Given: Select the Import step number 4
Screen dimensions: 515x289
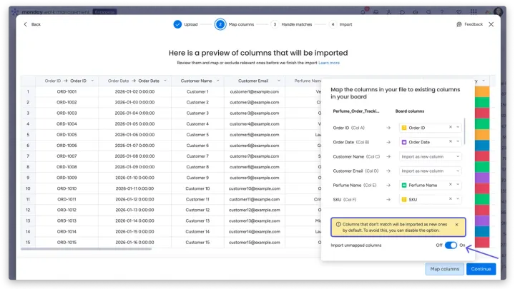Looking at the screenshot, I should tap(340, 24).
